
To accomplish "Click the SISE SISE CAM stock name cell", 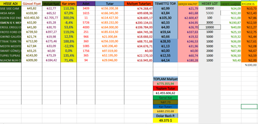I will [11, 8].
